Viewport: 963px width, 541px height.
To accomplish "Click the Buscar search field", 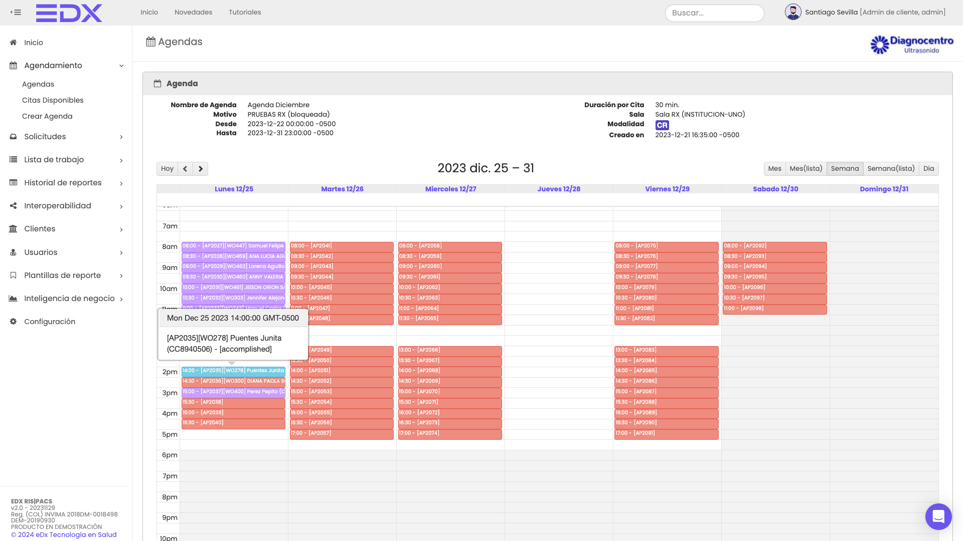I will [714, 13].
